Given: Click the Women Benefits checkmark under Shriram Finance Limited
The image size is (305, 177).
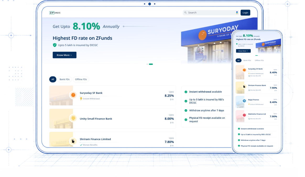Looking at the screenshot, I should pos(81,145).
